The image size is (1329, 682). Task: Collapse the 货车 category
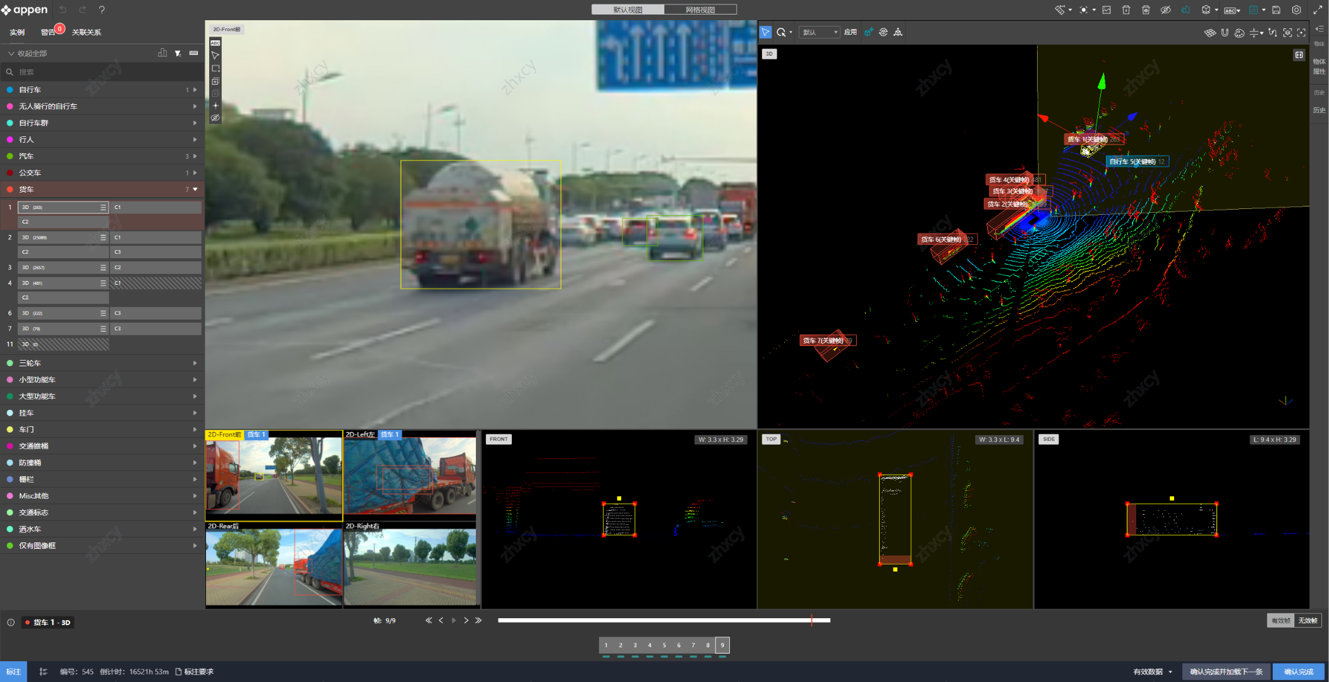click(x=195, y=189)
